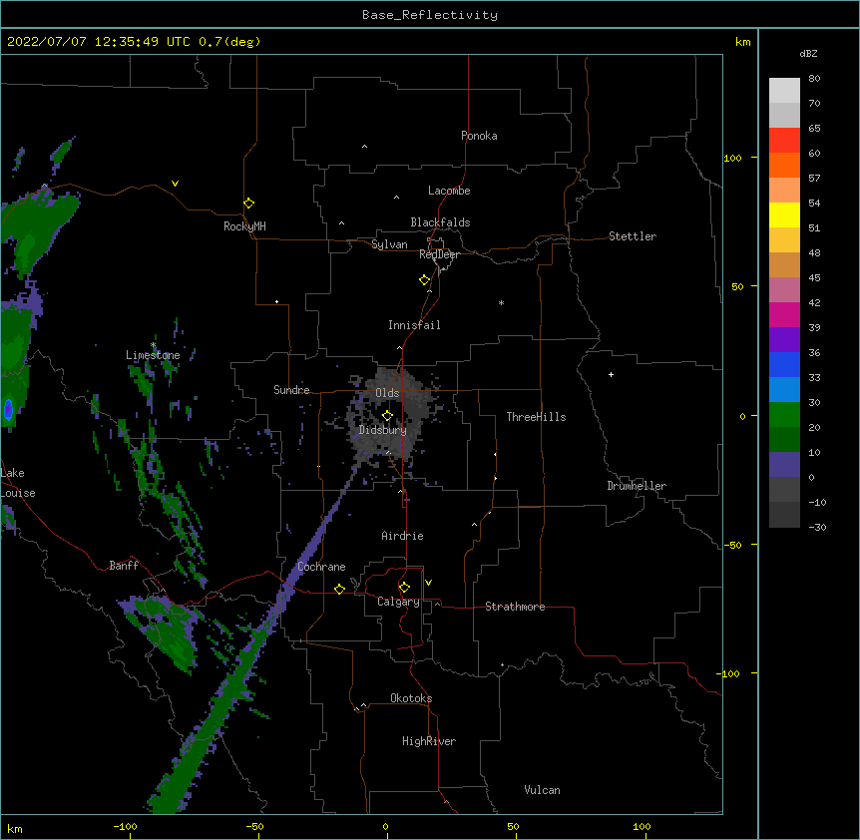Click the yellow diamond marker between Olds and Didsbury
860x840 pixels.
click(387, 415)
